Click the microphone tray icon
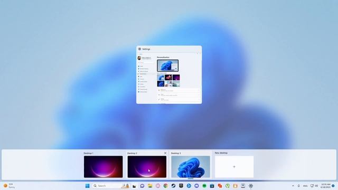This screenshot has width=338, height=190. 299,186
